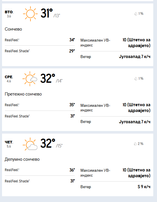Click RealFeel value 34° on Tuesday
The height and width of the screenshot is (202, 157).
coord(72,40)
